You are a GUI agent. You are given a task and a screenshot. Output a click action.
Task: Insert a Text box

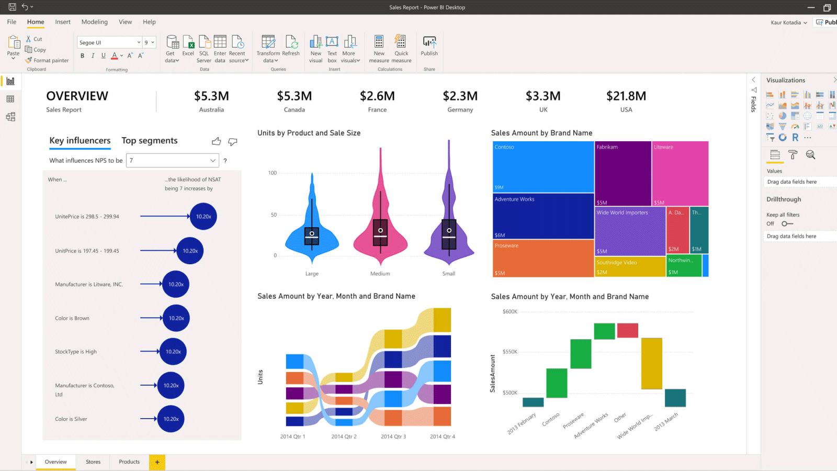(x=332, y=49)
